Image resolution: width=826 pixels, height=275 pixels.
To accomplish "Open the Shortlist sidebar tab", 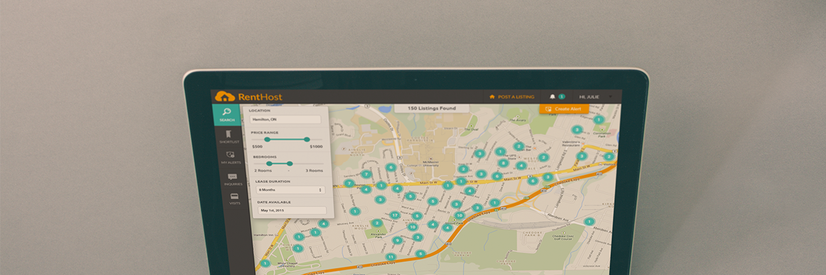I will click(229, 137).
